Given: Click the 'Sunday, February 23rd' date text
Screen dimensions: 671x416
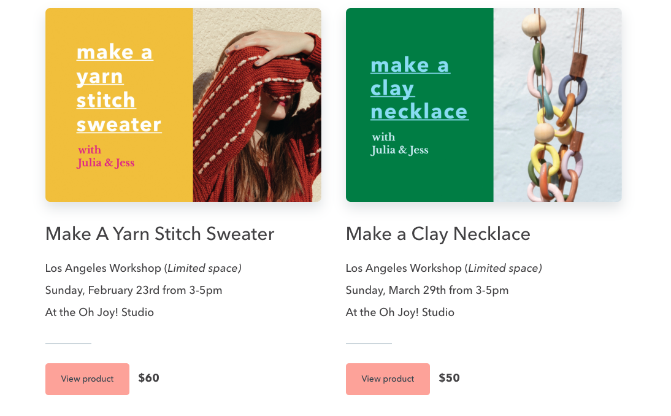Looking at the screenshot, I should pos(133,290).
